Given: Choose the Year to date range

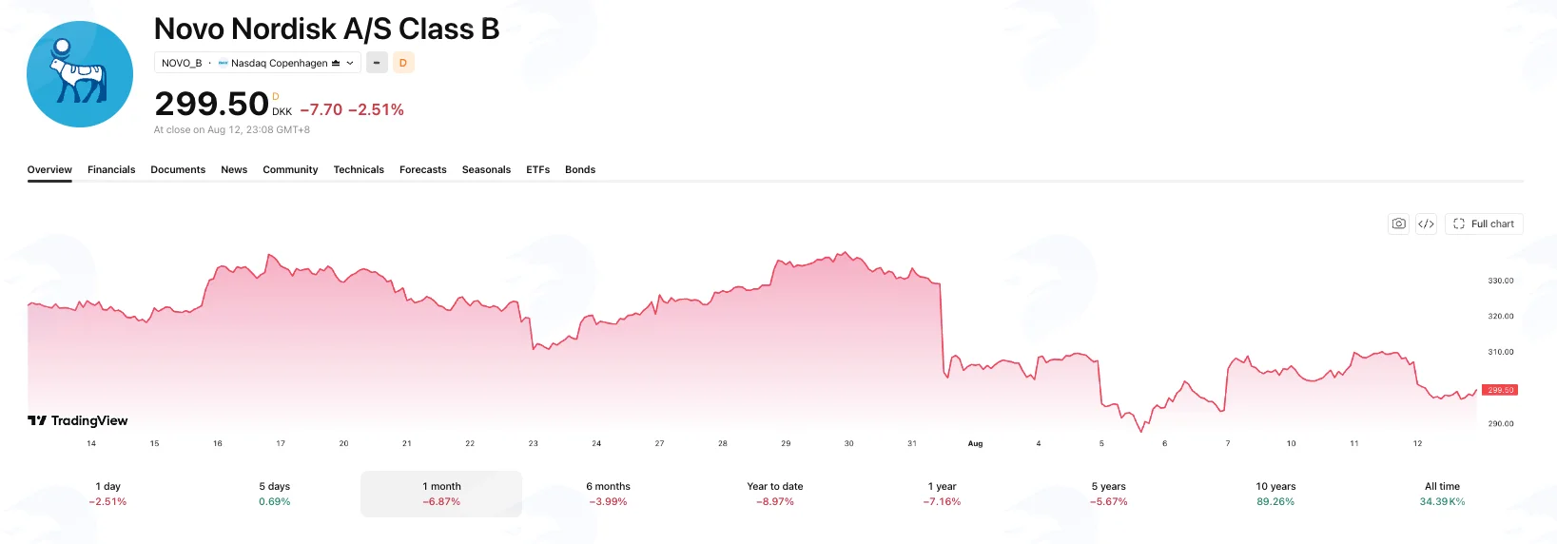Looking at the screenshot, I should 775,494.
